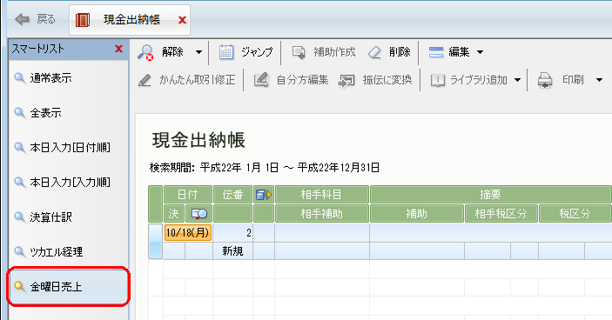Click the 相手補助 column header

(x=321, y=214)
